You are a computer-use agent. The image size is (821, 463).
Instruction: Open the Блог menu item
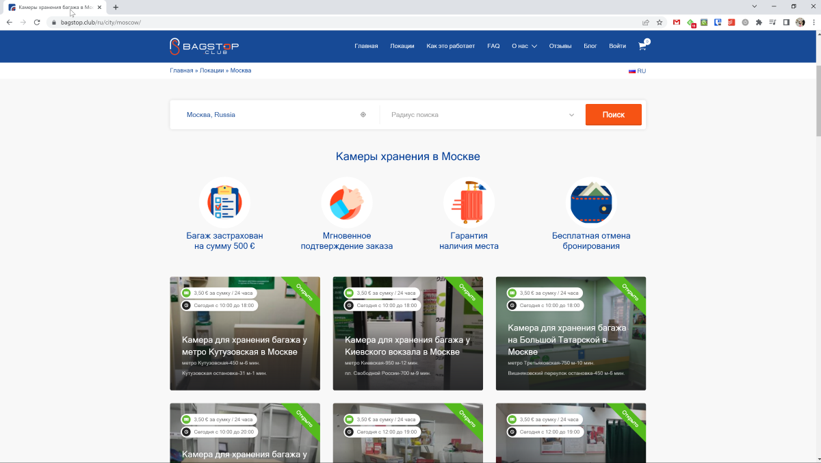pyautogui.click(x=590, y=47)
